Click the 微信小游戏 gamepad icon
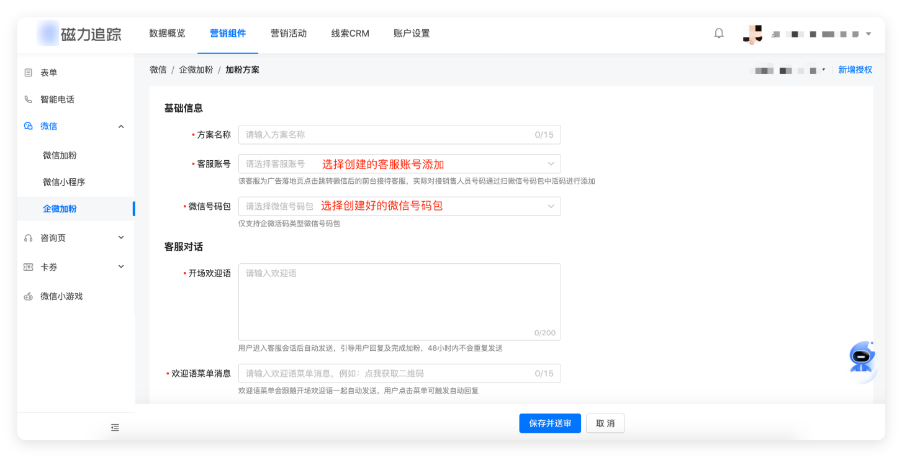The width and height of the screenshot is (902, 457). (28, 296)
